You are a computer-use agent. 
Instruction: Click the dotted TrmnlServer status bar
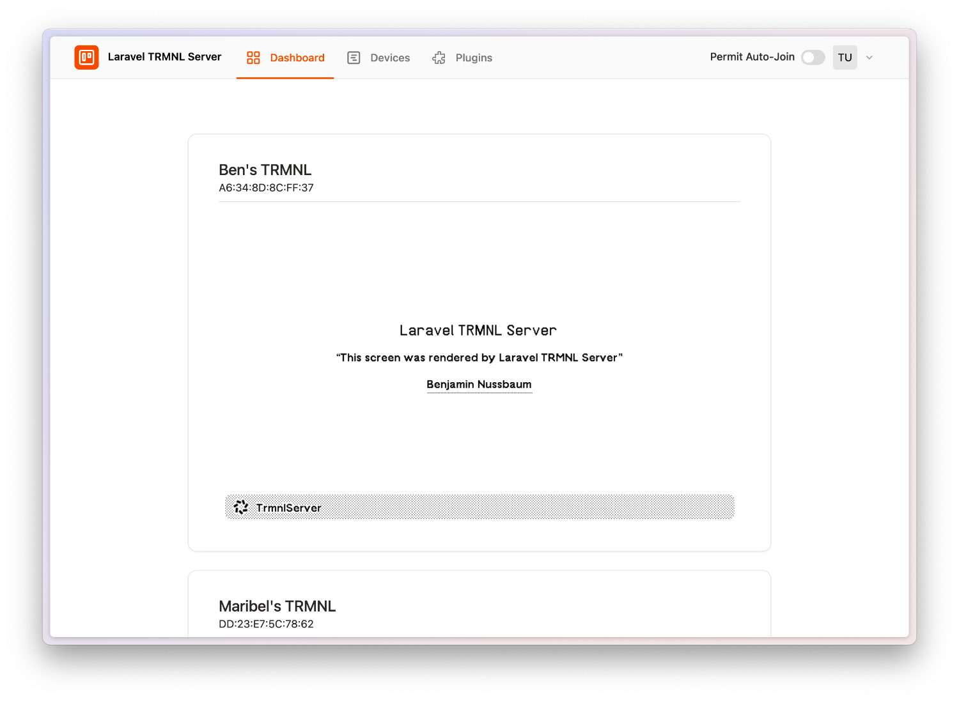(x=479, y=507)
